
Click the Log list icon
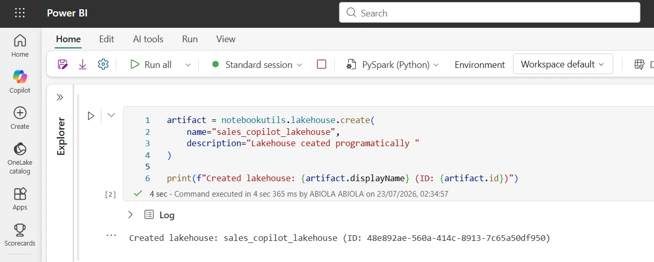coord(149,215)
